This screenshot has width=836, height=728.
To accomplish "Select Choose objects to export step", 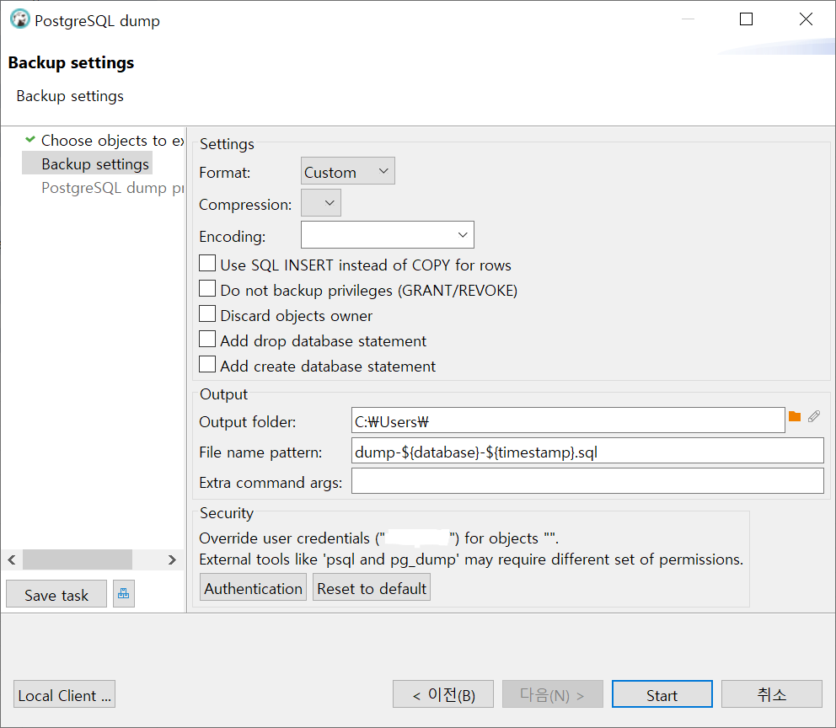I will coord(112,140).
